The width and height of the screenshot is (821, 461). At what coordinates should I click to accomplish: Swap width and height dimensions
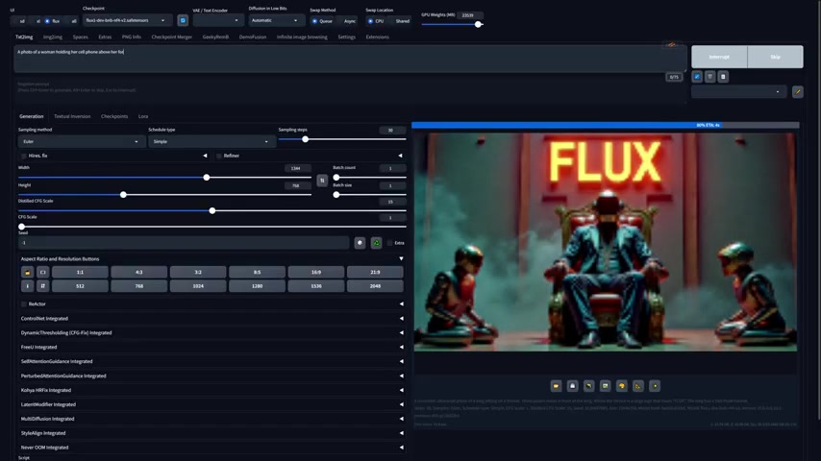click(x=322, y=181)
